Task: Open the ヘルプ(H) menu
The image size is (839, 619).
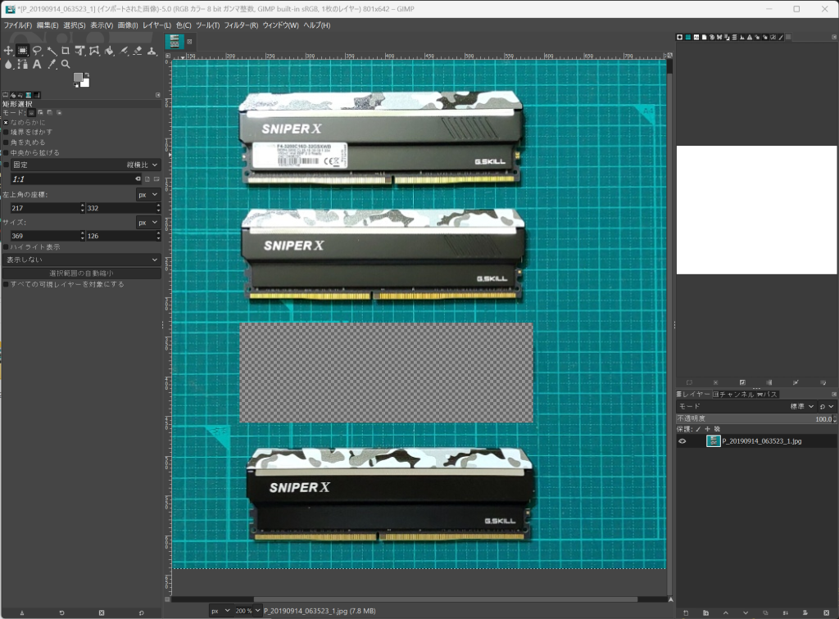Action: (x=317, y=25)
